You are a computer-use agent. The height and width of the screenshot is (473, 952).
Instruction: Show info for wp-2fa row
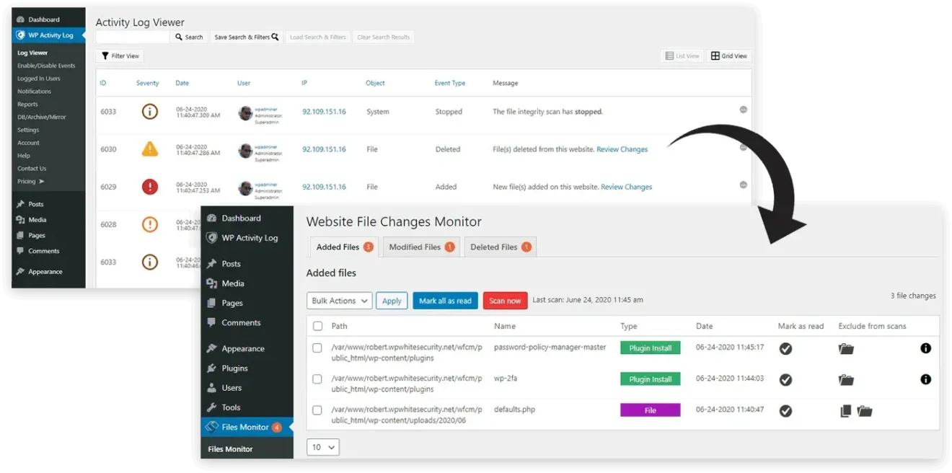926,379
